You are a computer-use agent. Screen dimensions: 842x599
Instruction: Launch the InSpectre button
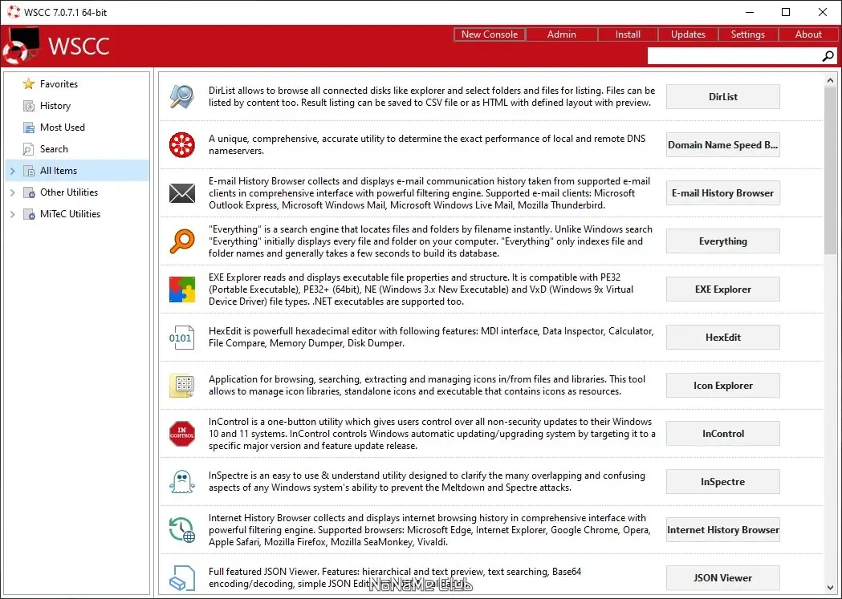coord(722,482)
